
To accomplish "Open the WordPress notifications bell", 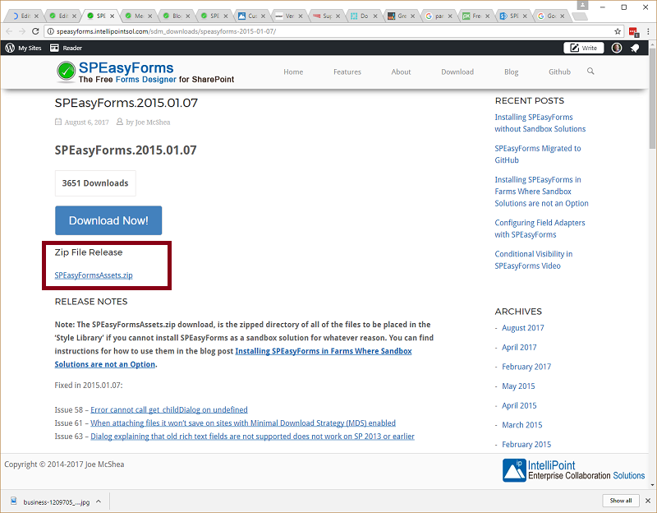I will pyautogui.click(x=635, y=49).
